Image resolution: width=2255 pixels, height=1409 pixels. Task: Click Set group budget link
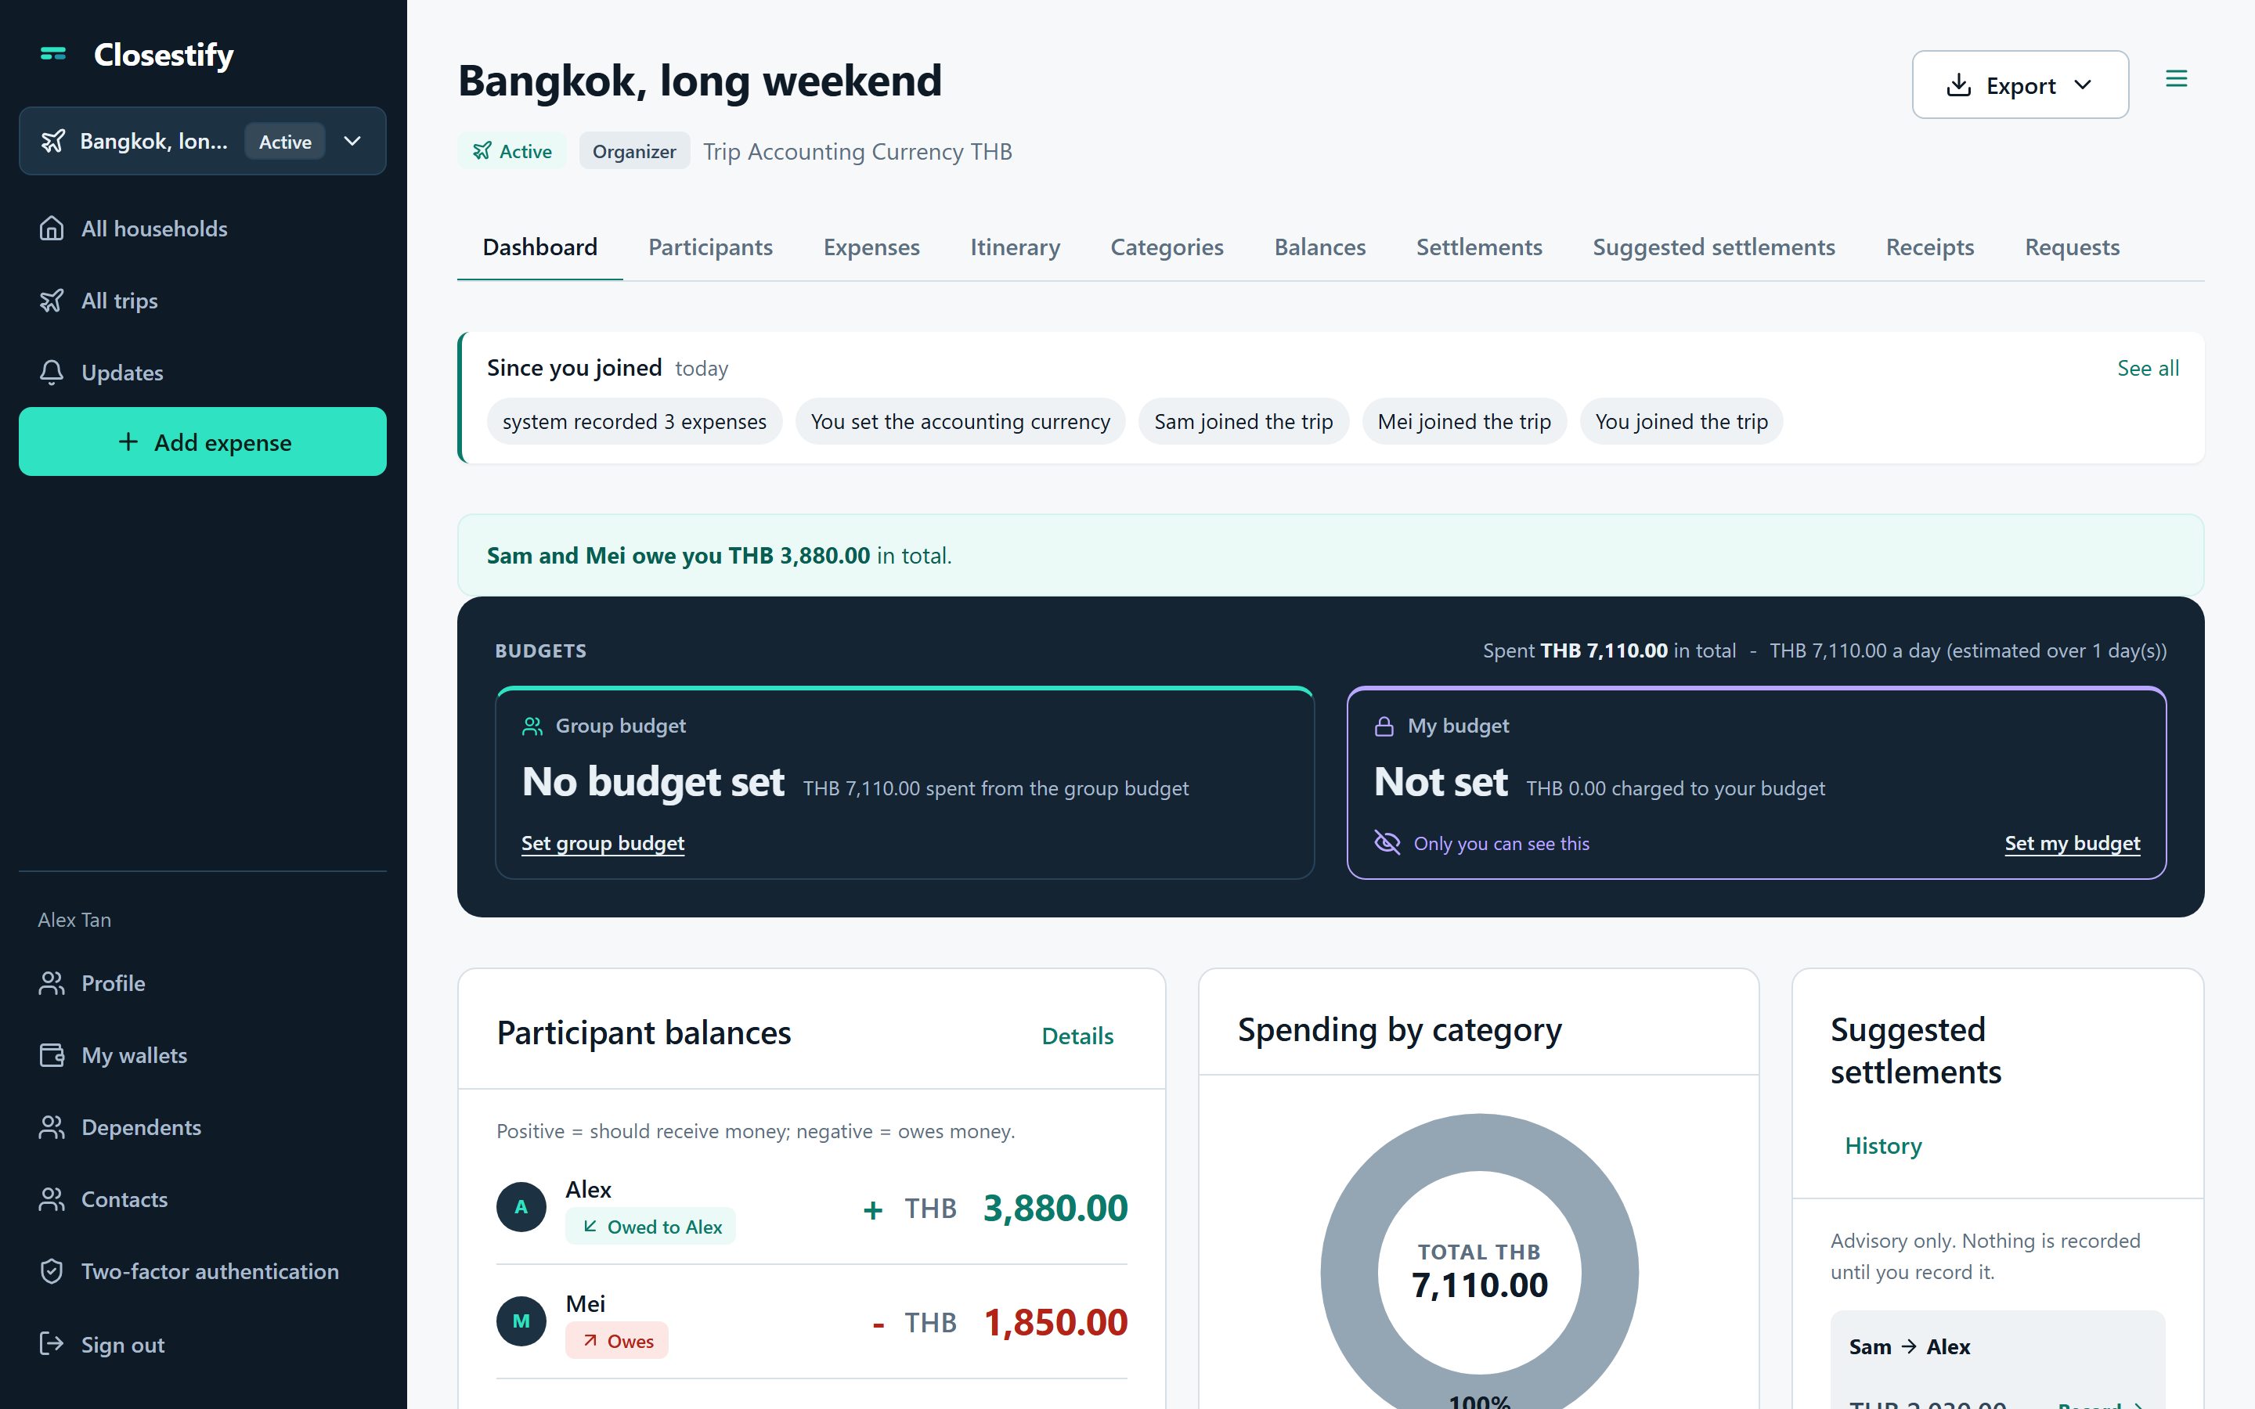pyautogui.click(x=603, y=843)
